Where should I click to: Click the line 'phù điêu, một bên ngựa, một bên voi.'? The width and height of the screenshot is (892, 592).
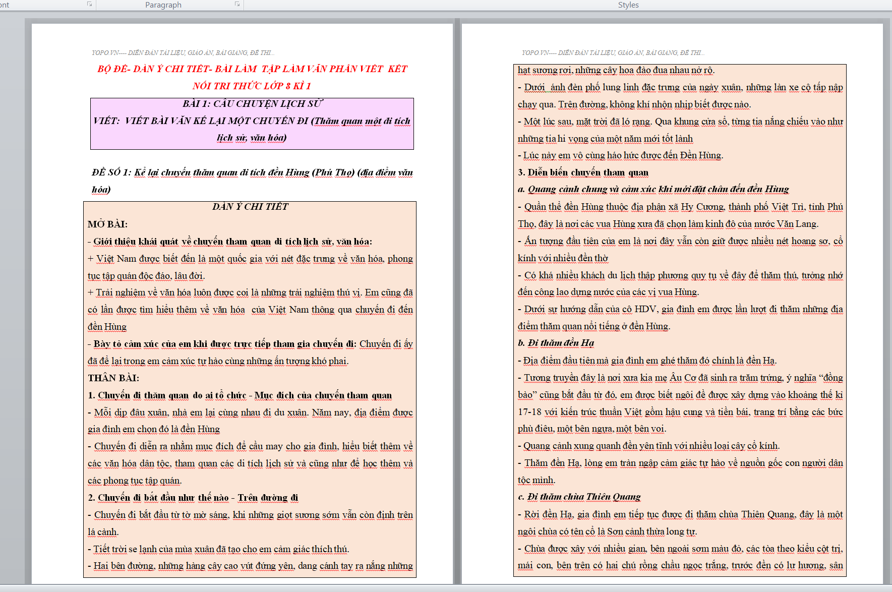click(x=592, y=429)
